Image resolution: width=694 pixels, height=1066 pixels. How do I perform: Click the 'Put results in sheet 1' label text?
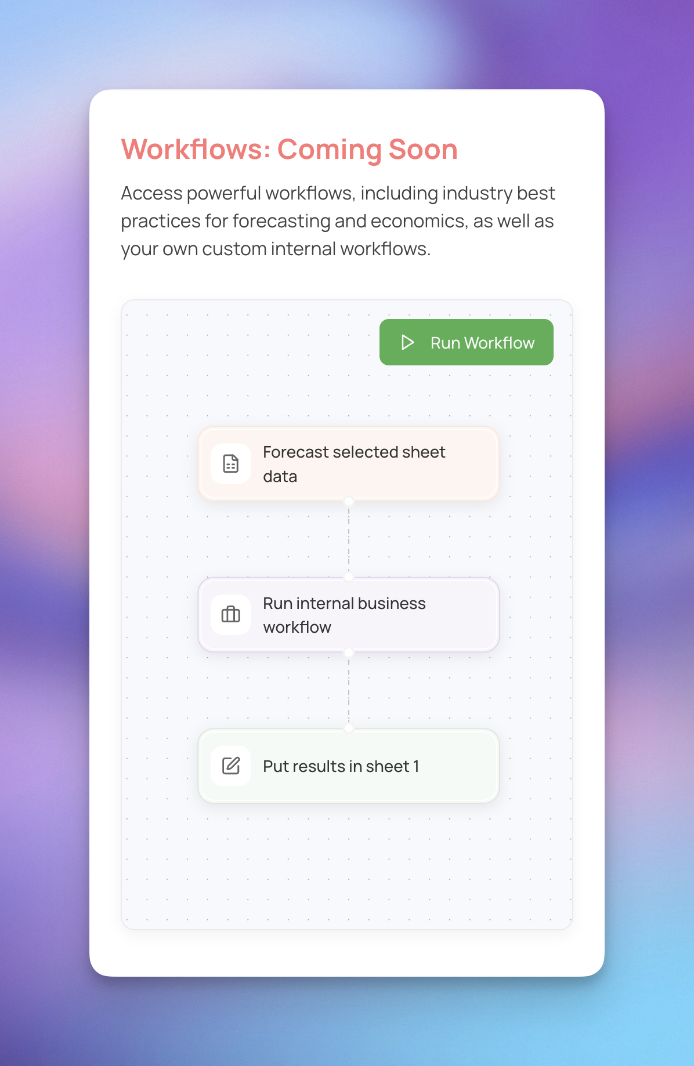coord(341,766)
